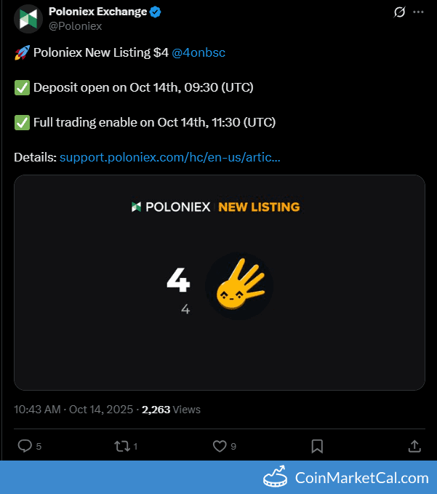Screen dimensions: 437x494
Task: Click the share upload icon
Action: pyautogui.click(x=414, y=445)
